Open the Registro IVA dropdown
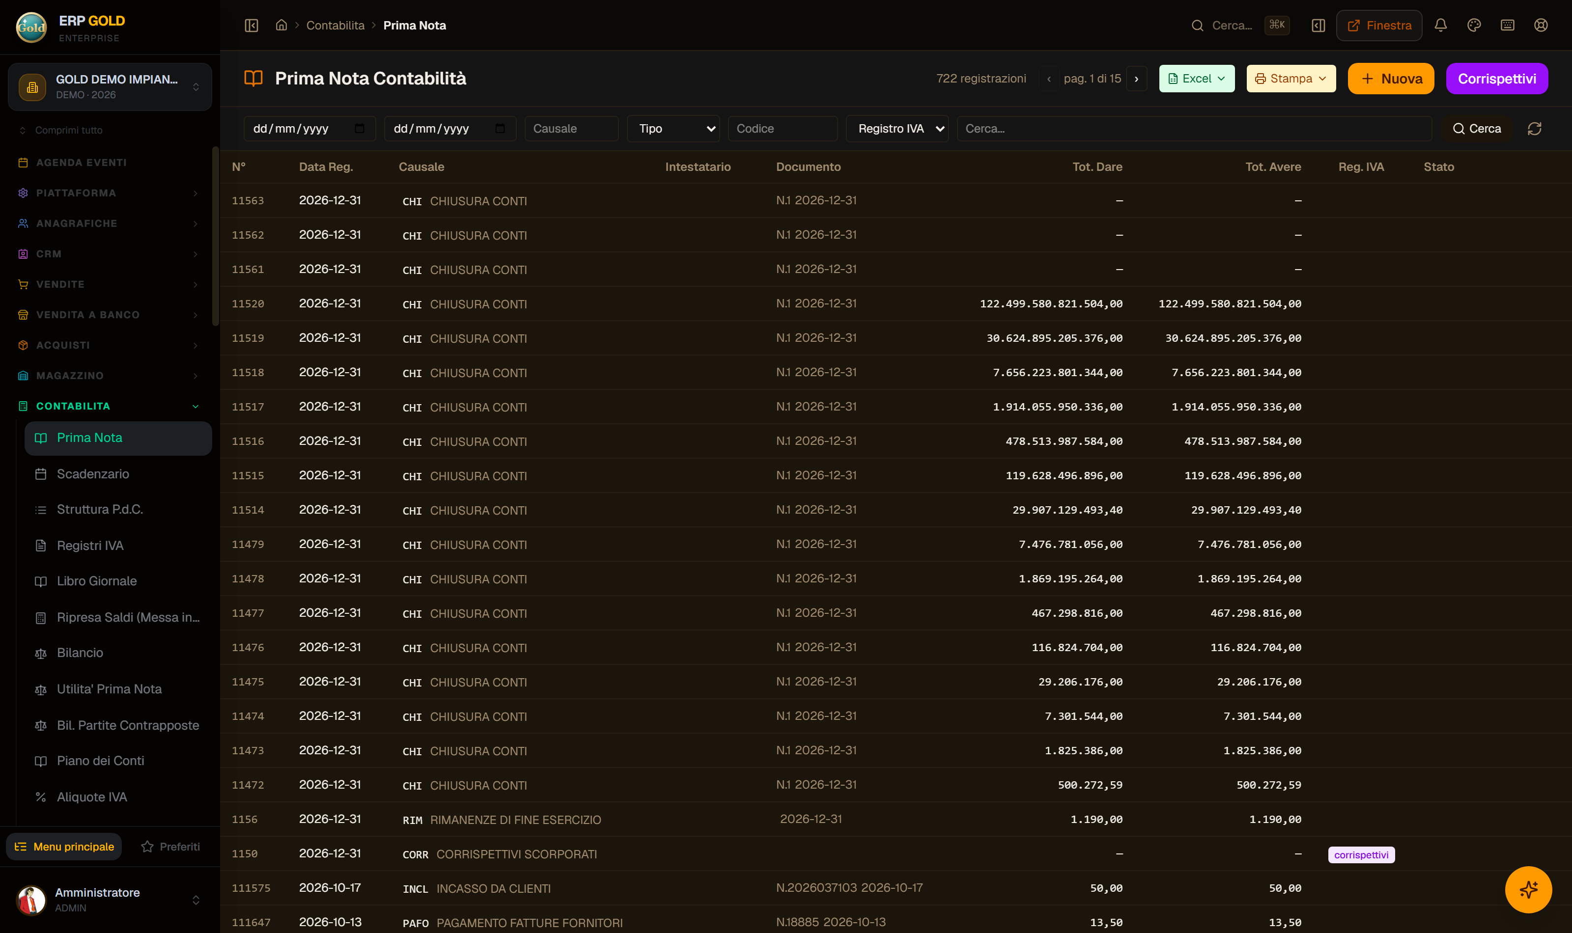 pyautogui.click(x=897, y=128)
